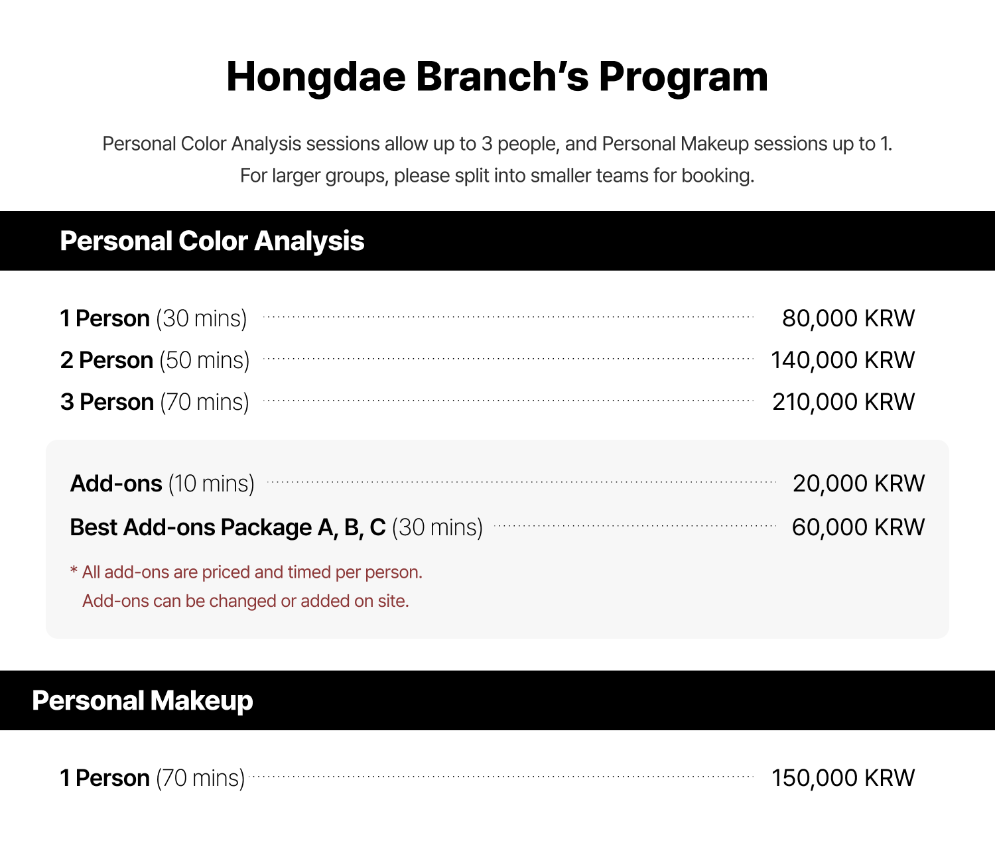Screen dimensions: 995x843
Task: Click the "For larger groups" booking note
Action: pos(497,176)
